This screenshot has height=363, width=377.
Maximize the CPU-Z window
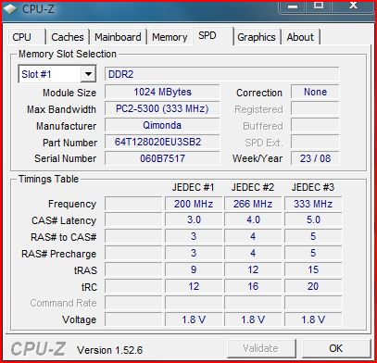coord(319,6)
